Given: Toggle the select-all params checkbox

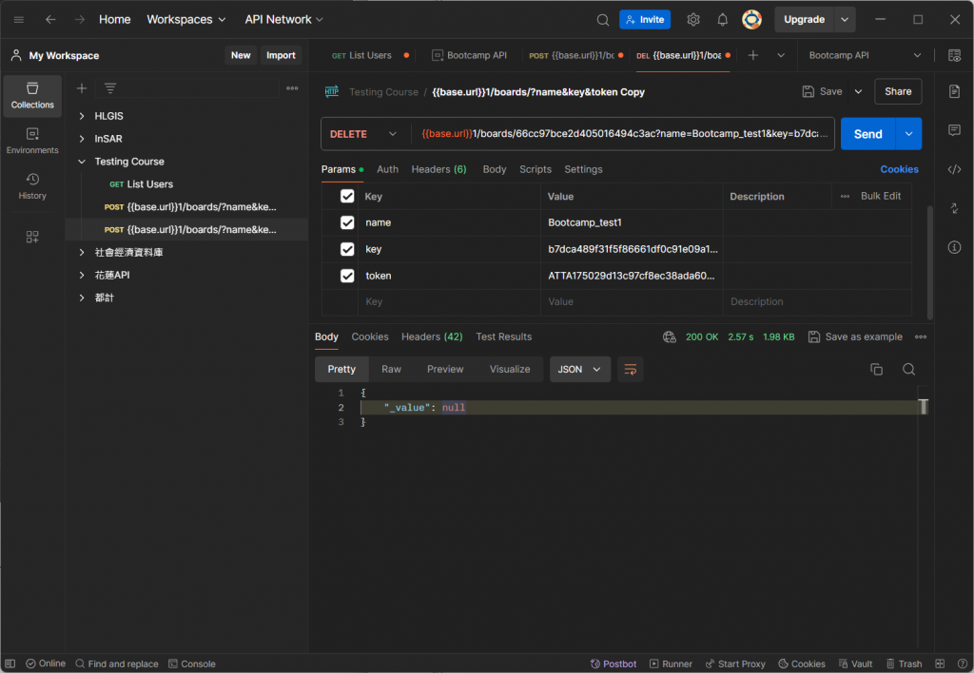Looking at the screenshot, I should click(347, 196).
